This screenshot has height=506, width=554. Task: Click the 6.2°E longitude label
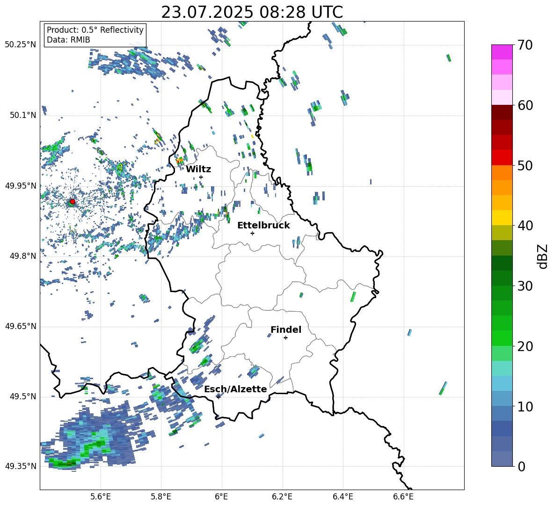(282, 497)
